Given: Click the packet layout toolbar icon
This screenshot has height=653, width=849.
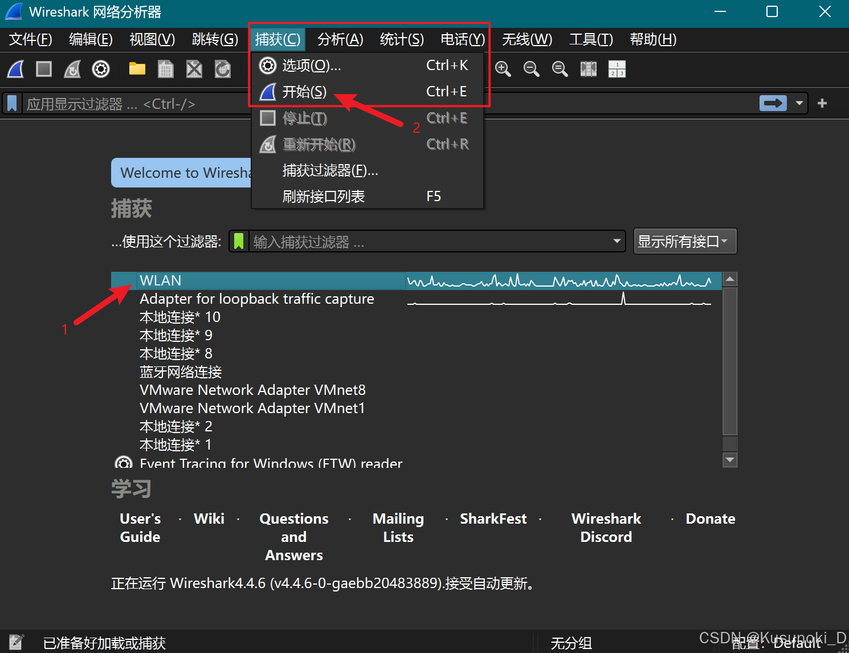Looking at the screenshot, I should point(617,69).
